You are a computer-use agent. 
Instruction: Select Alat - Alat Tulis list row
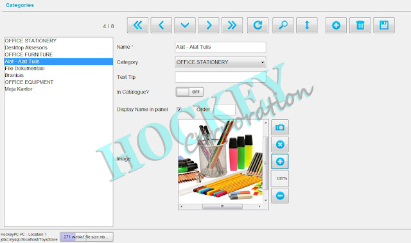(58, 62)
